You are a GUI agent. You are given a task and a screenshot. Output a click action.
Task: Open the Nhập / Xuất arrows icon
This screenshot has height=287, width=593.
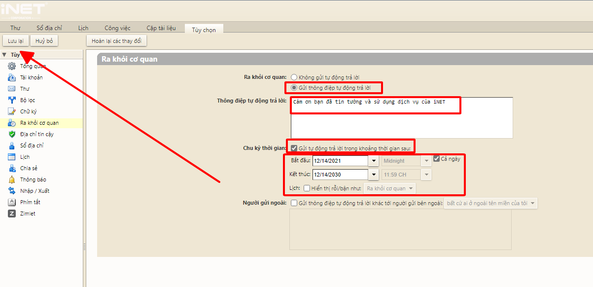tap(12, 191)
